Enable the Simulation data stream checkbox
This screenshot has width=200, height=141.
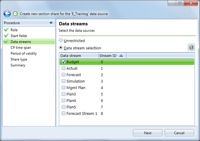click(x=64, y=81)
